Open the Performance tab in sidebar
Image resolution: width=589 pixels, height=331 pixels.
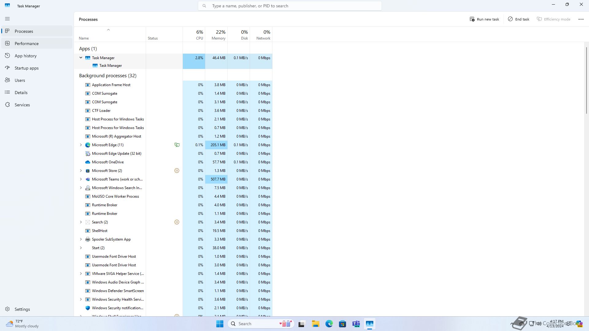37,44
